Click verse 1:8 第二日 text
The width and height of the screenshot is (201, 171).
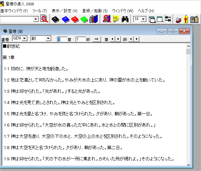point(63,147)
